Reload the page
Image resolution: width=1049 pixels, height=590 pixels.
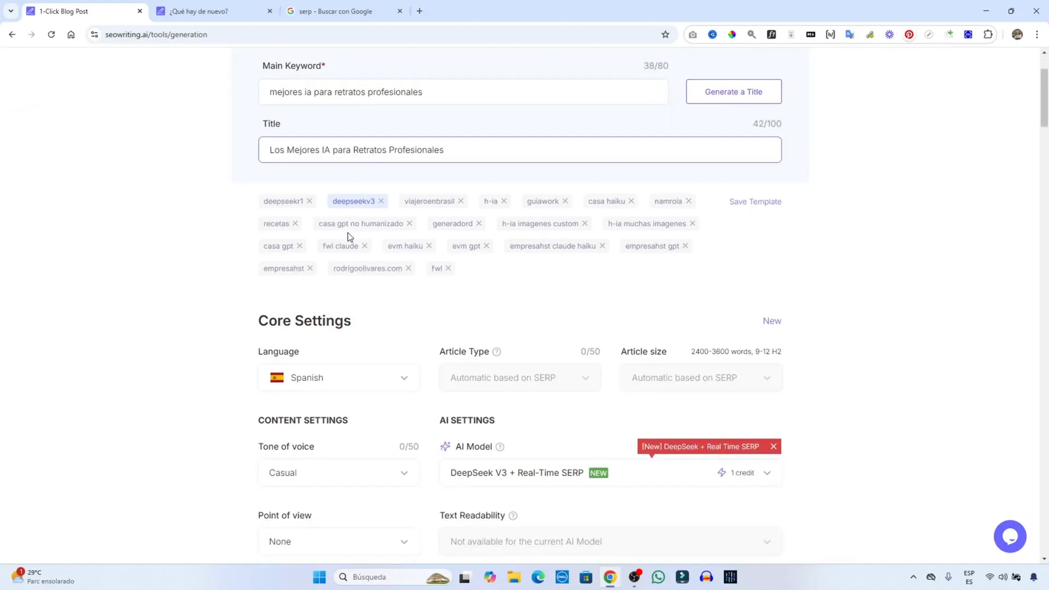click(x=51, y=35)
